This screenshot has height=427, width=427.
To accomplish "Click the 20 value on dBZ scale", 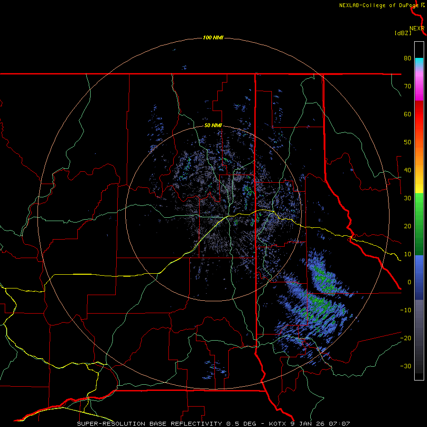I will [408, 226].
